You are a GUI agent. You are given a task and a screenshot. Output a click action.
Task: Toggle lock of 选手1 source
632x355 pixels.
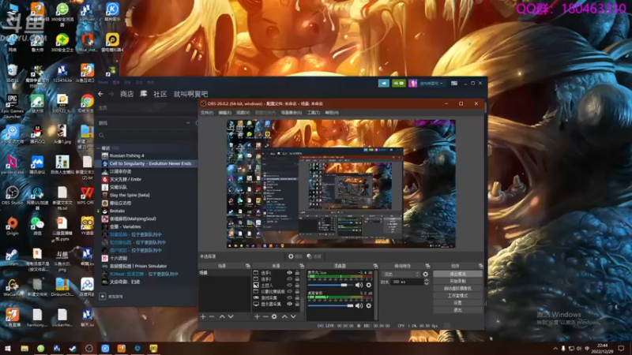point(298,273)
